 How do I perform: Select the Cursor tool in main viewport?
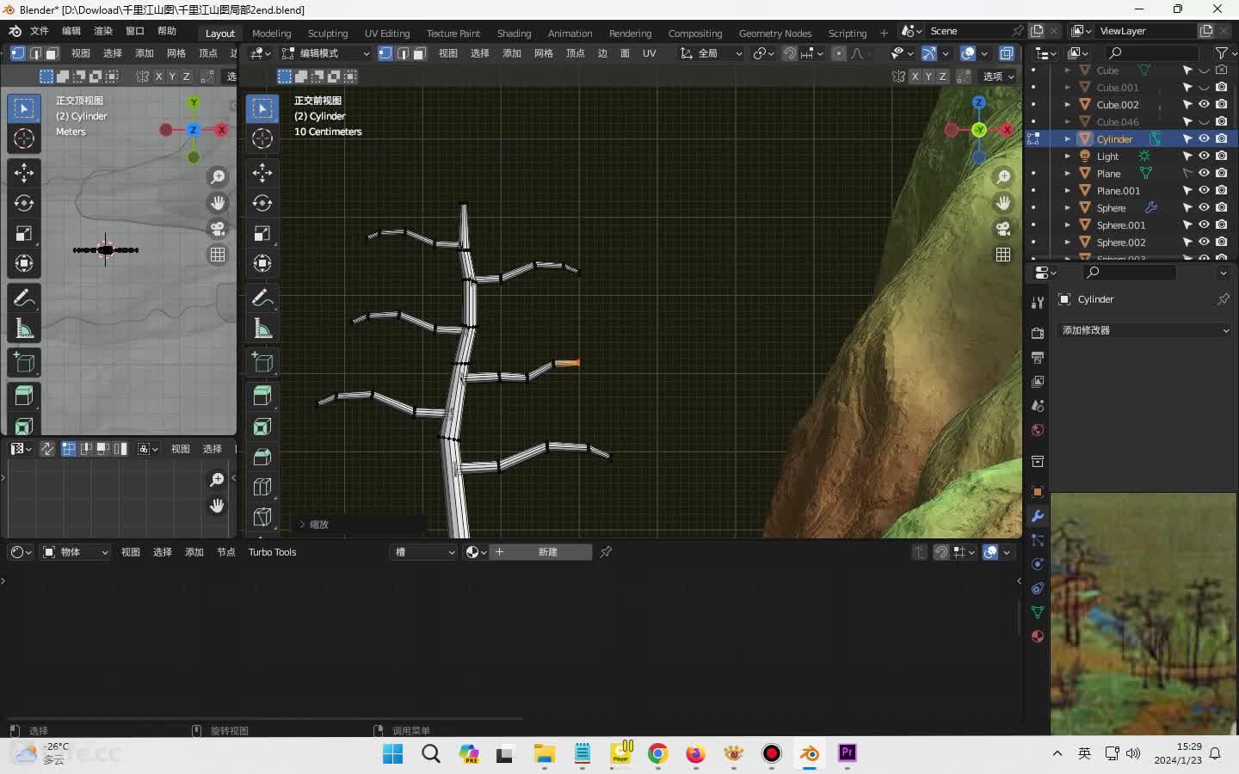(x=262, y=138)
